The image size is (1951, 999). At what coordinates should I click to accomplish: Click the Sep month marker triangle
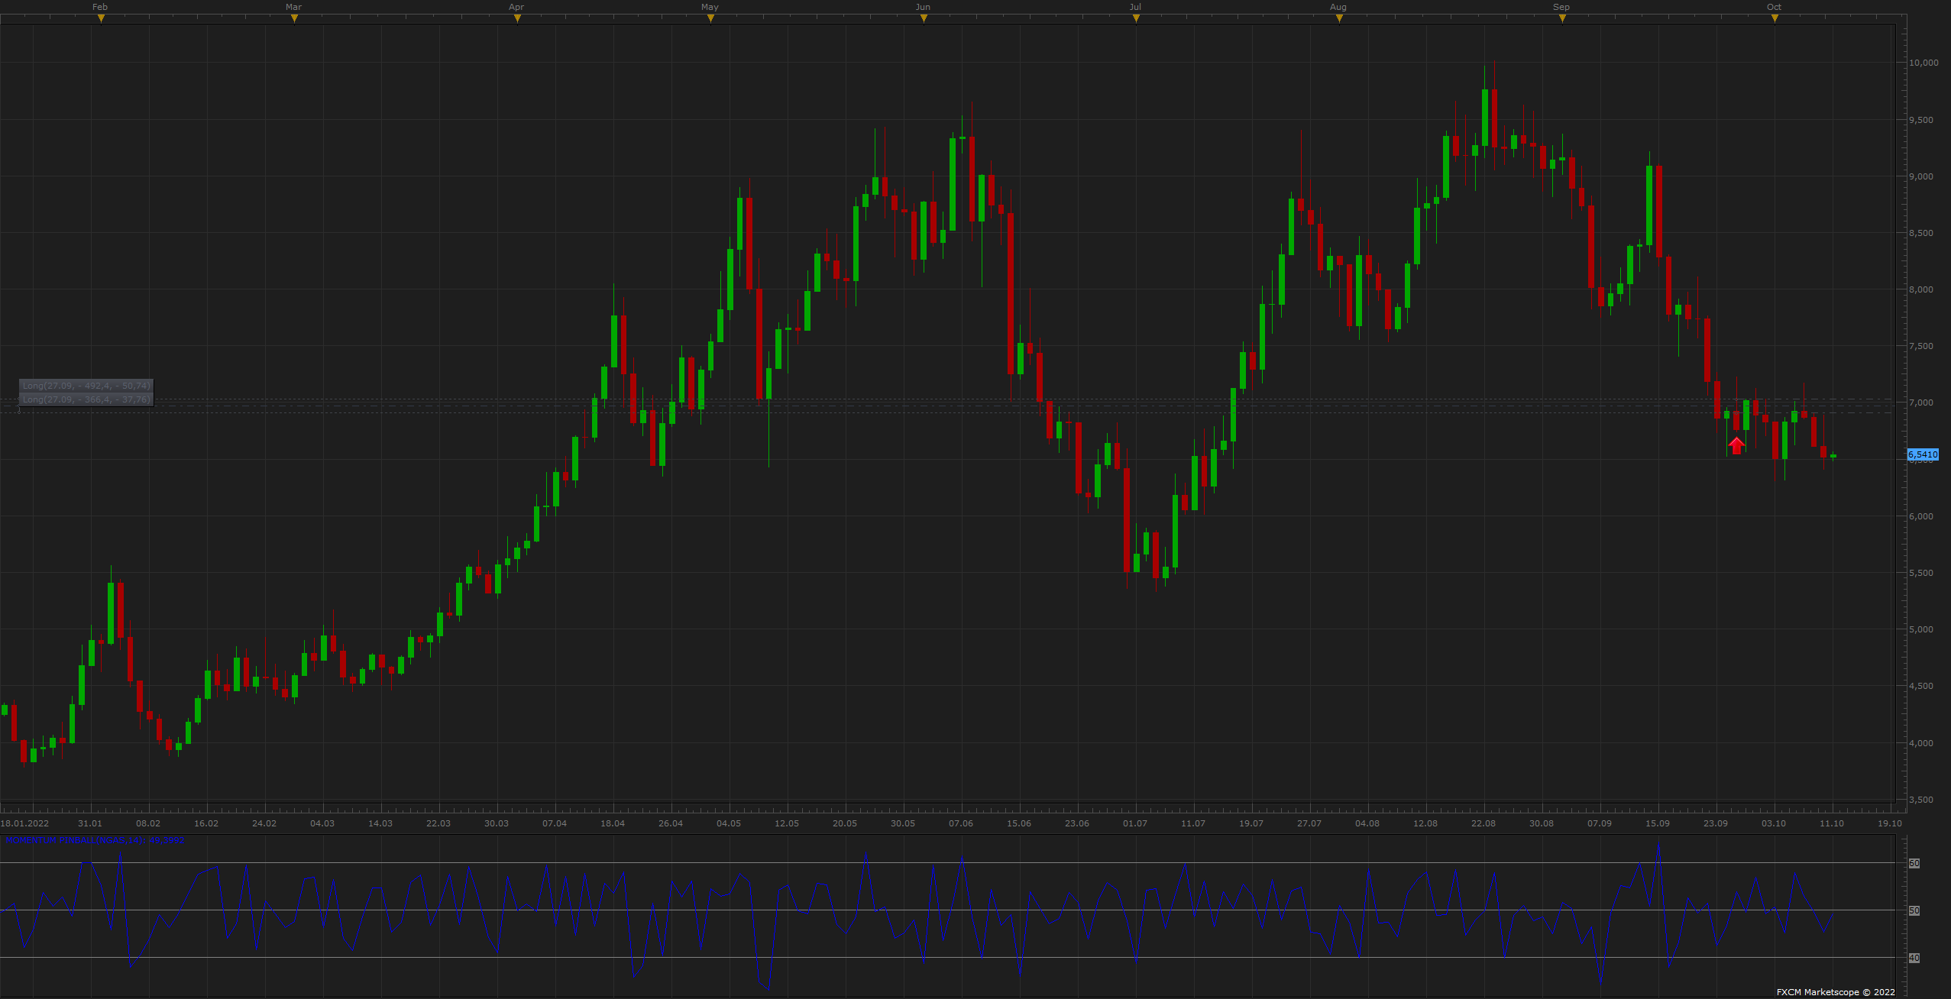coord(1562,18)
